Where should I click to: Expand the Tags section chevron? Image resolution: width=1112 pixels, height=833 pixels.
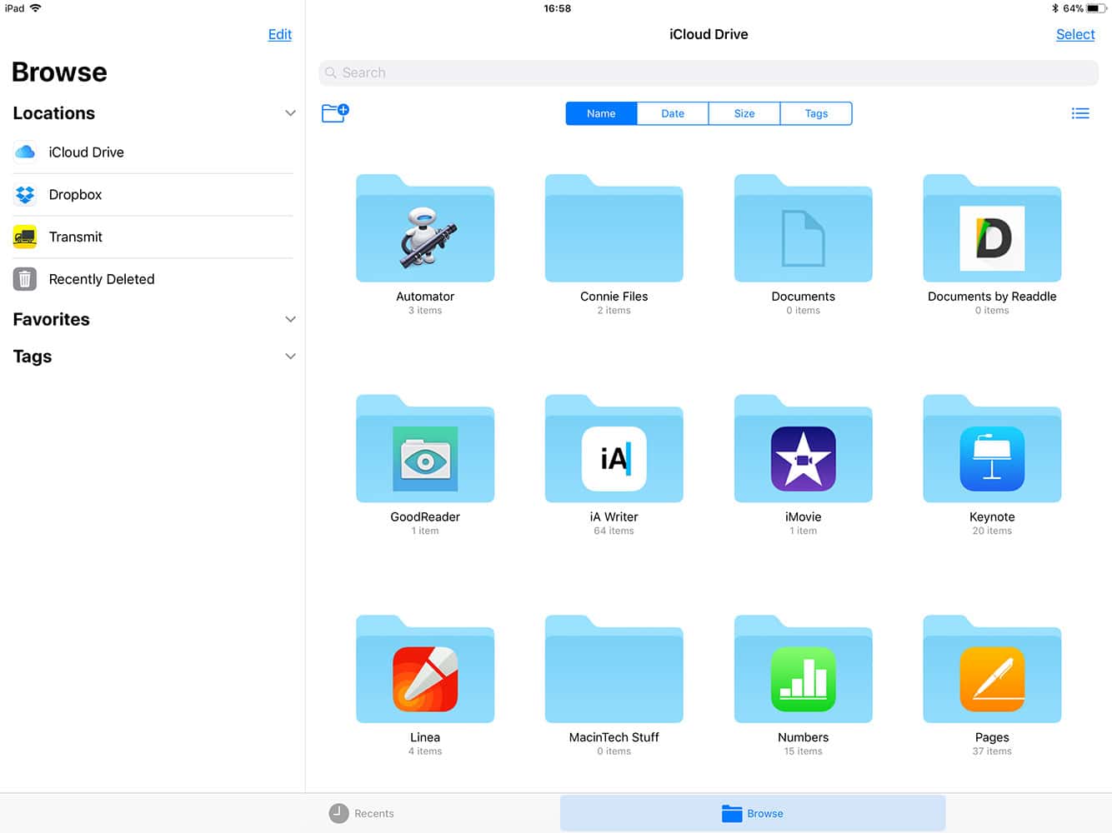click(290, 357)
